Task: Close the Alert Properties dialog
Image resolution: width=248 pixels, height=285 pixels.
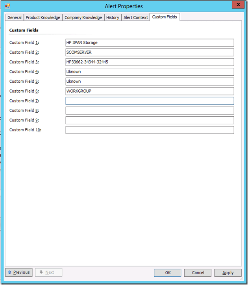Action: coord(237,5)
